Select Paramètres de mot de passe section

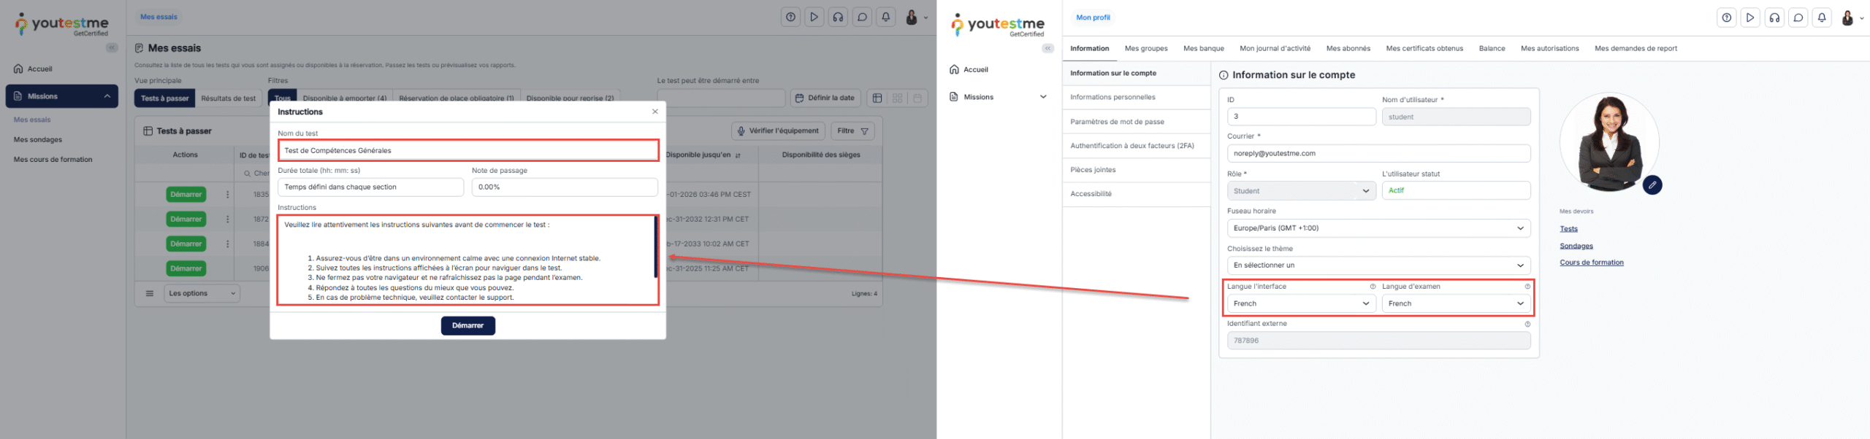click(1117, 122)
